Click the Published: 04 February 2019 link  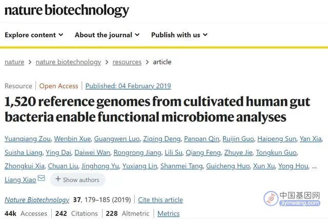(x=128, y=86)
